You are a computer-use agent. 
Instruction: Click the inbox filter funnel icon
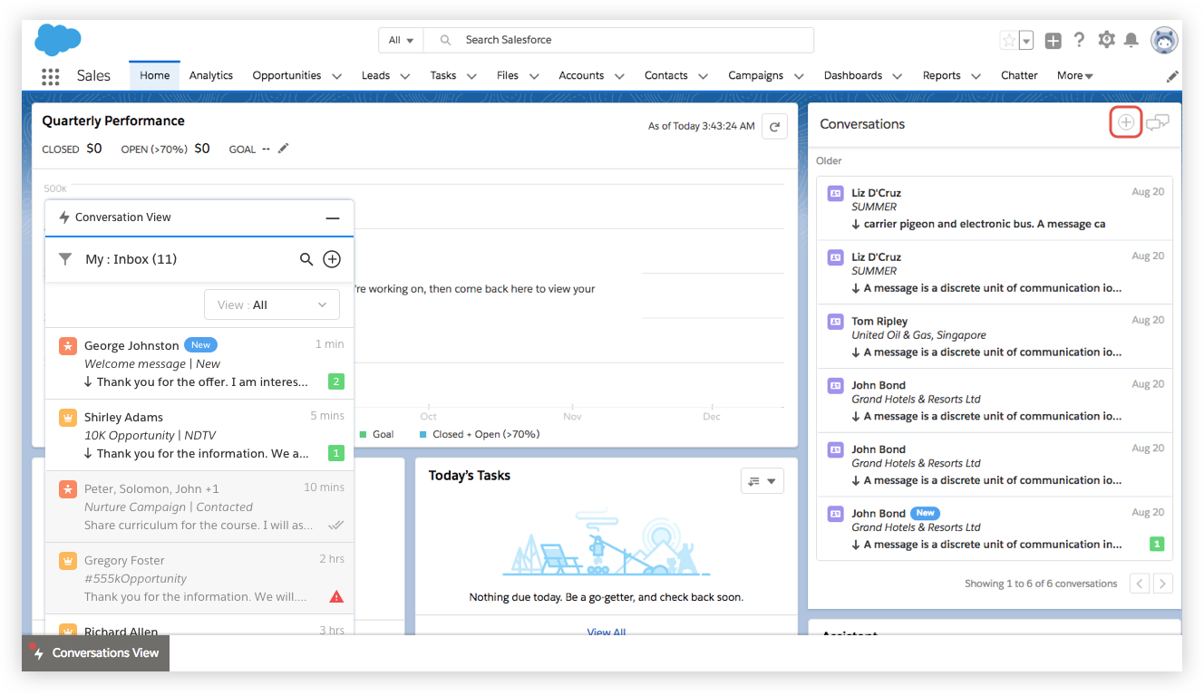[x=65, y=259]
